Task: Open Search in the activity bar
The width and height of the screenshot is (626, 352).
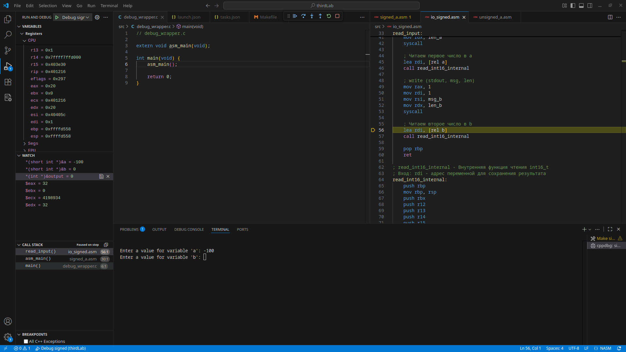Action: click(x=7, y=35)
